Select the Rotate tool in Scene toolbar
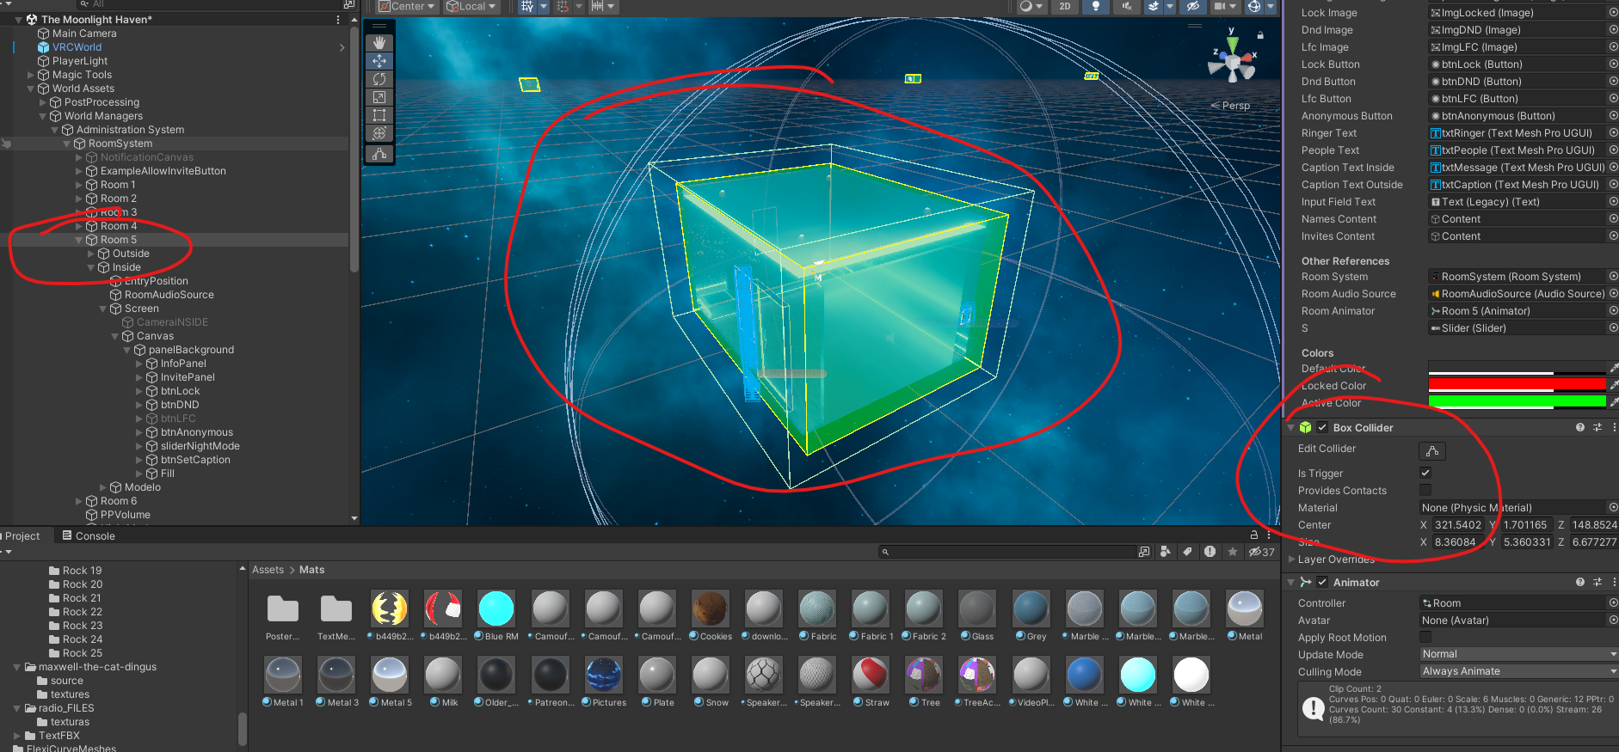The width and height of the screenshot is (1619, 752). pos(379,79)
